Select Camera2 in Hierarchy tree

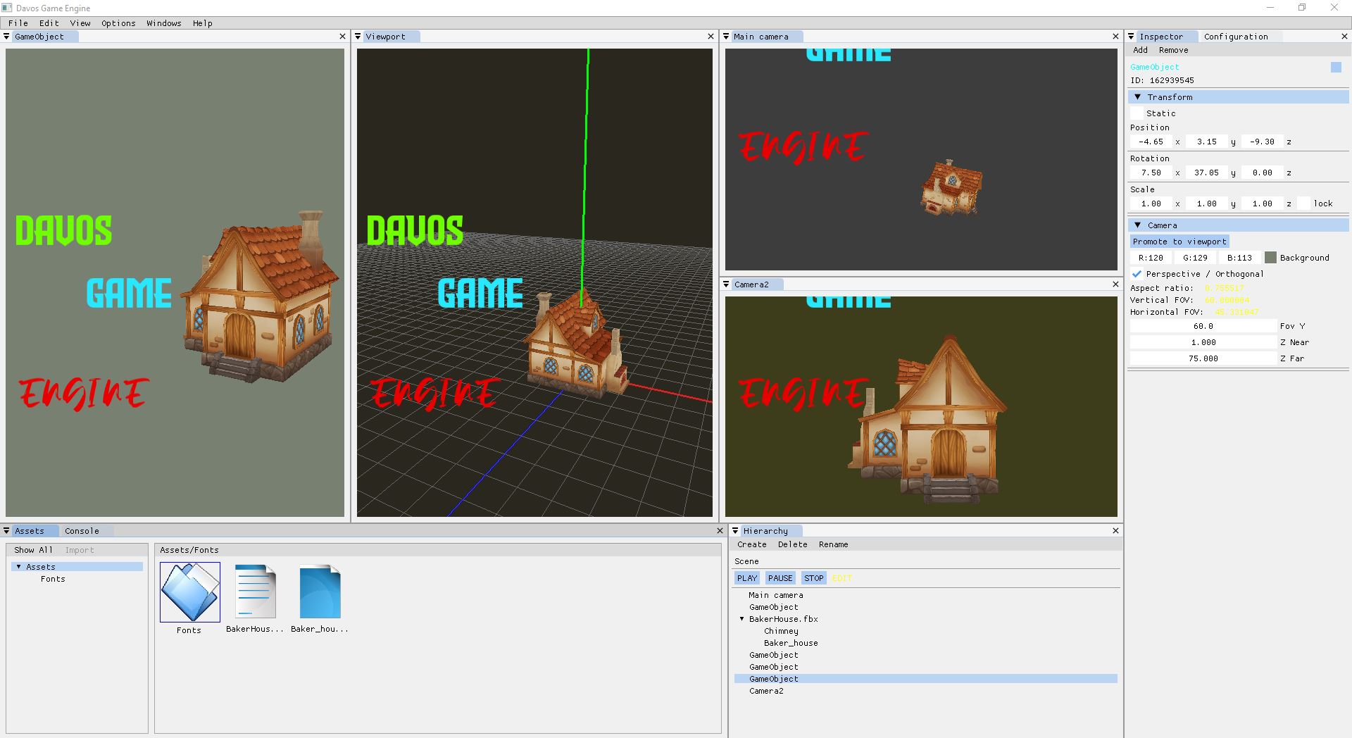[766, 691]
